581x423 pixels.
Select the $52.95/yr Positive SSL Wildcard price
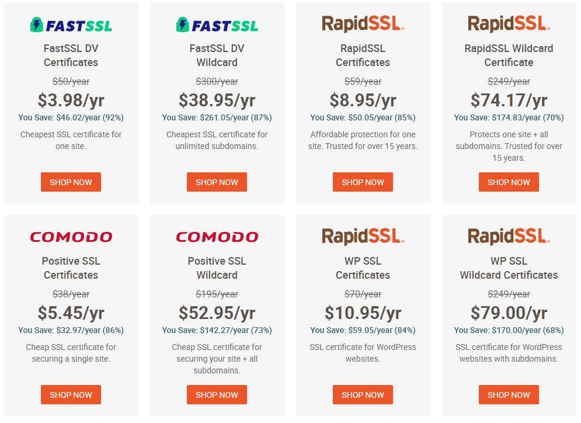point(217,313)
